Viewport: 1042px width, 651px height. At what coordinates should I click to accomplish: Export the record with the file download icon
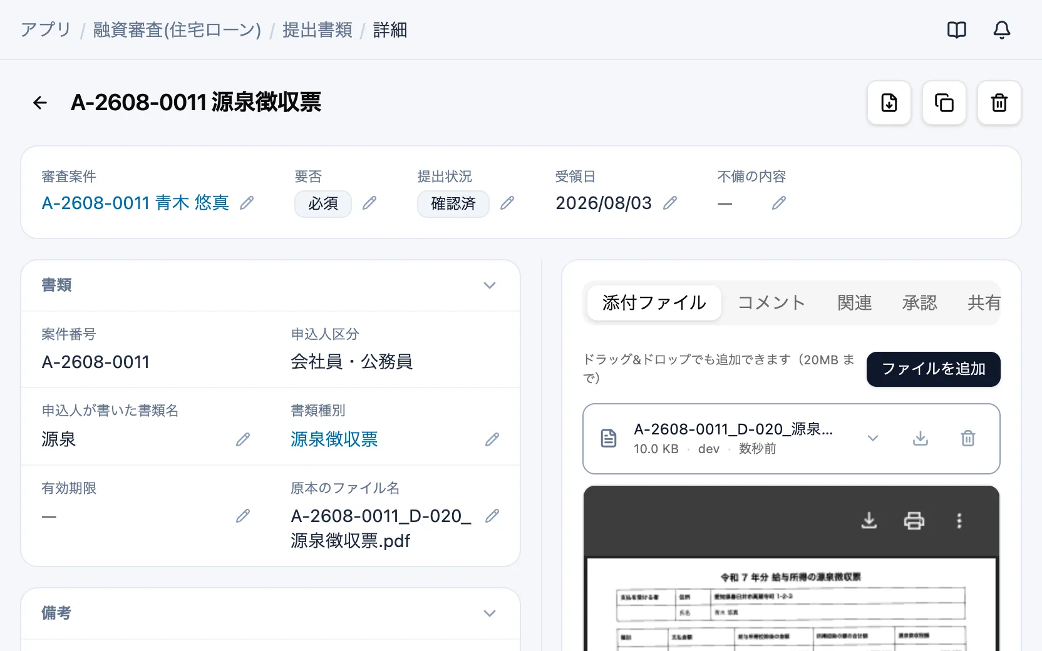[889, 103]
